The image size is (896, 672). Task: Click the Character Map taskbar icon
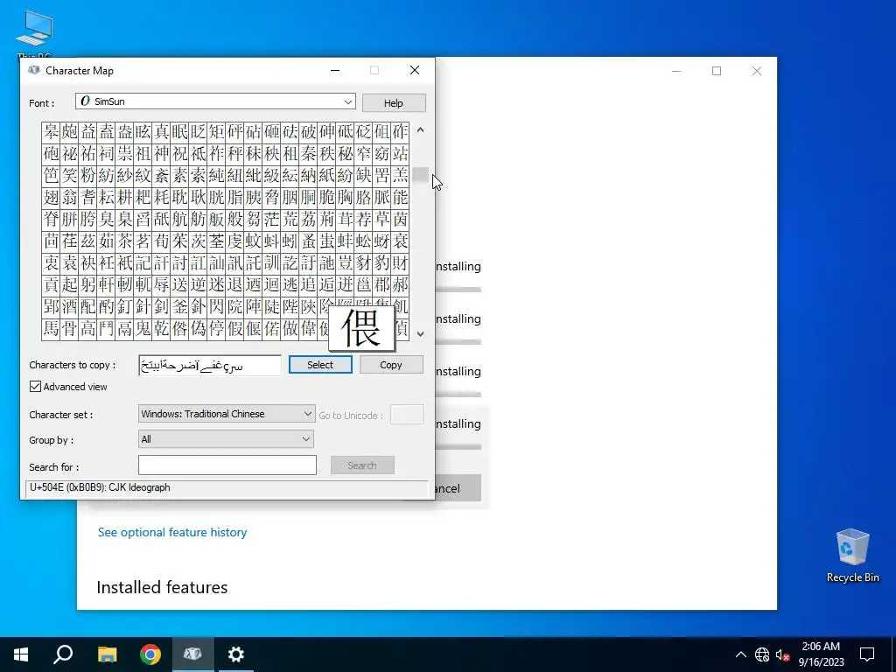pos(192,654)
